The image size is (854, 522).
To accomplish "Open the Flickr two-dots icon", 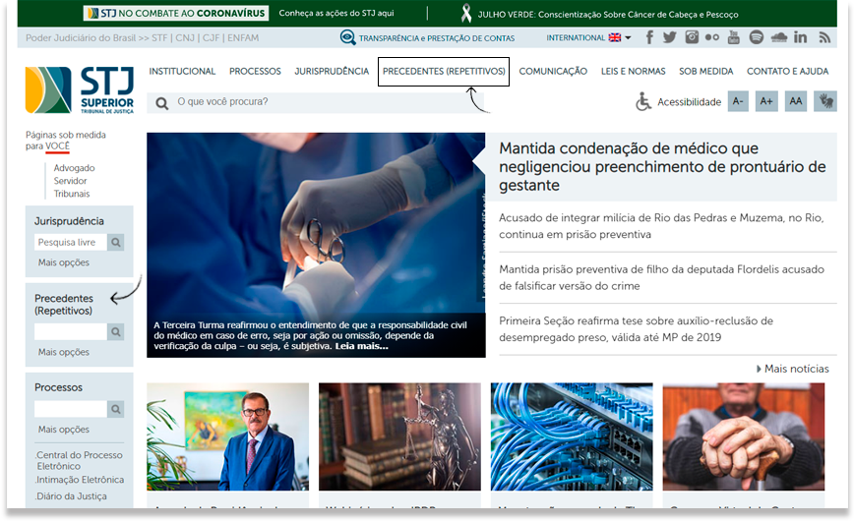I will coord(712,37).
